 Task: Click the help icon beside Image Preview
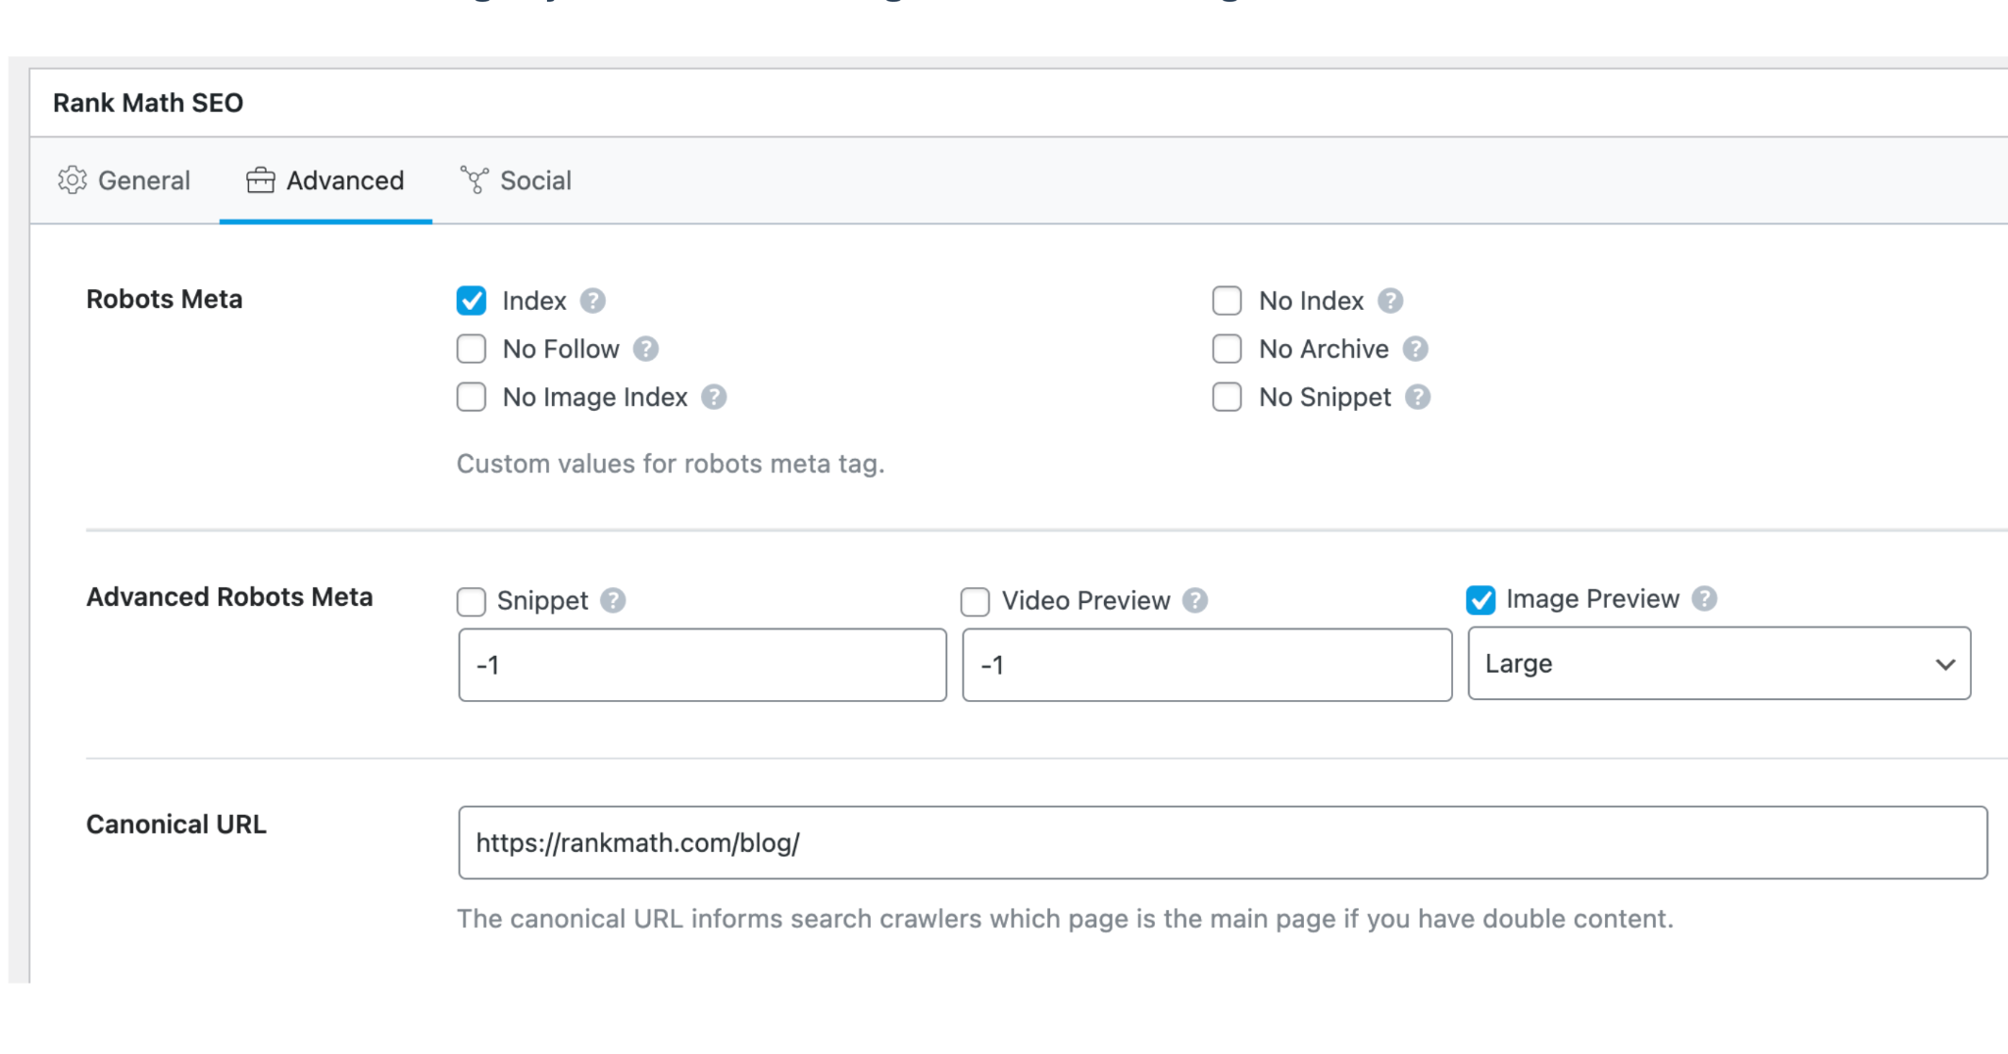(x=1704, y=599)
